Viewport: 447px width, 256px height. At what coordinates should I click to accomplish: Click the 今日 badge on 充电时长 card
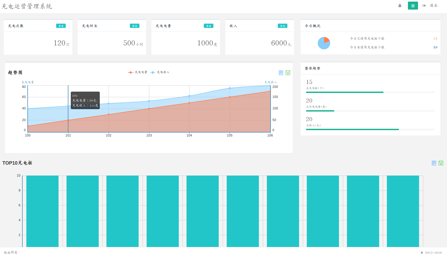[x=135, y=26]
